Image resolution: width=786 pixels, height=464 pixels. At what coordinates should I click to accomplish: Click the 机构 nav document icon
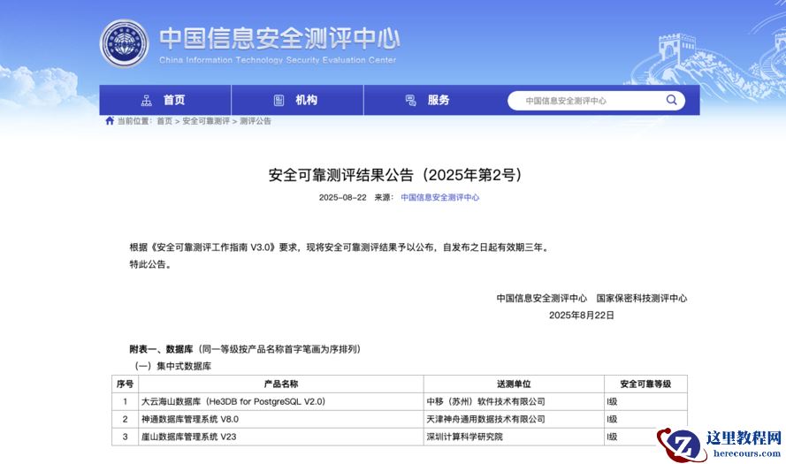(x=279, y=100)
